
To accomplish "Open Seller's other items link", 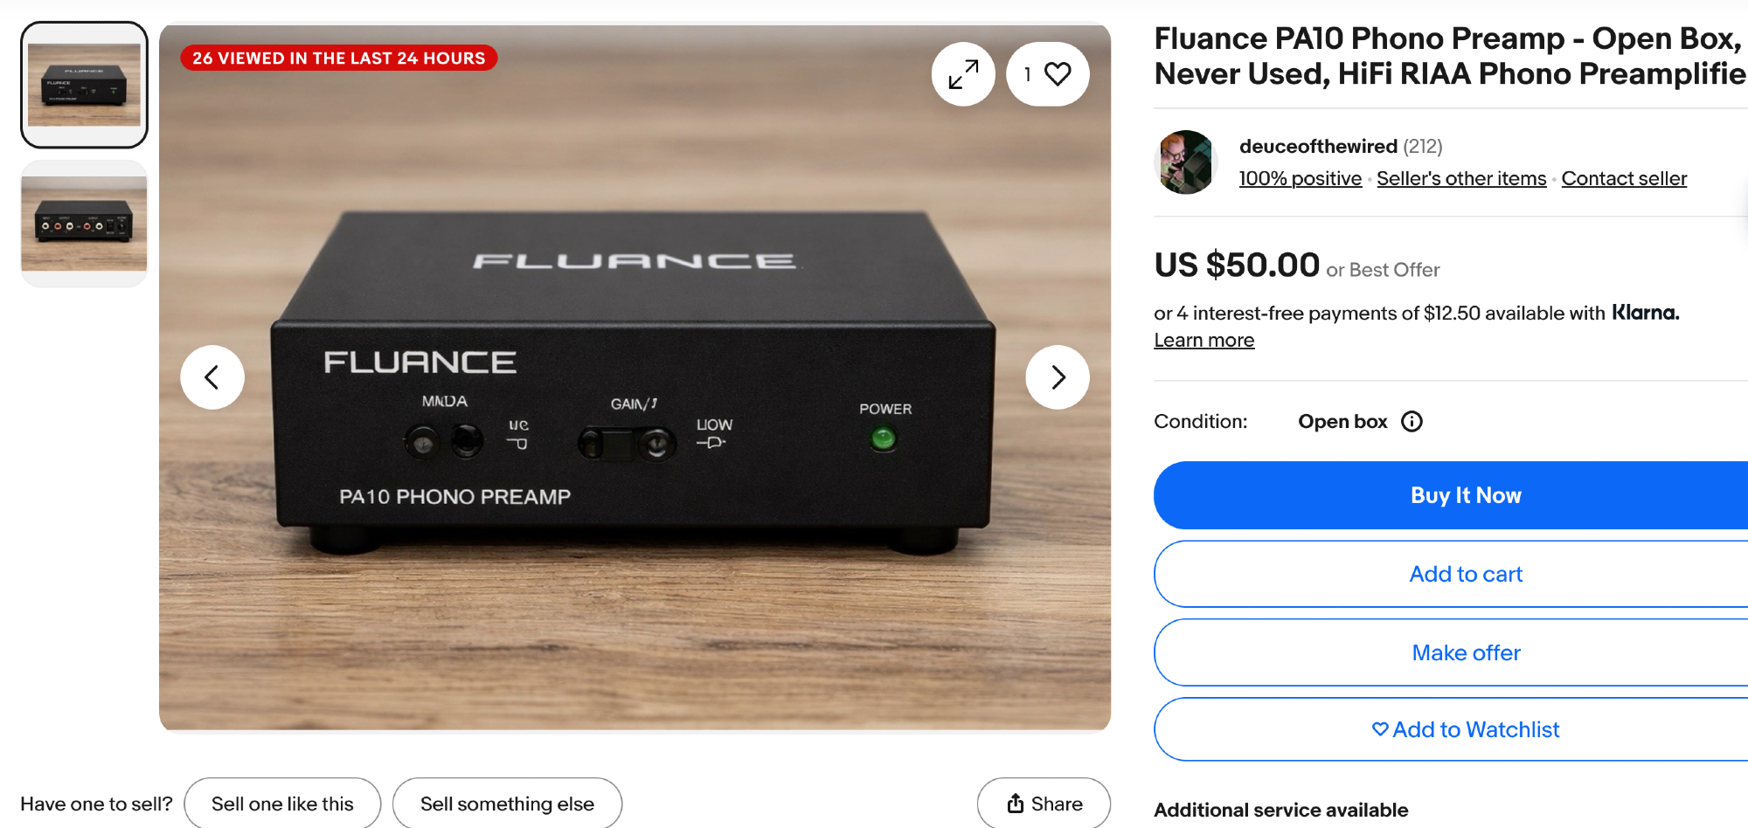I will 1461,178.
